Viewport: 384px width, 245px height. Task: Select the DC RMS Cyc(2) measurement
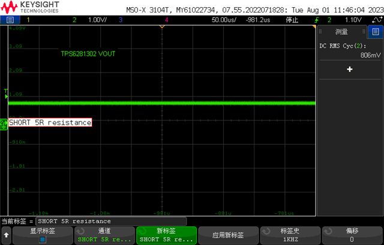pyautogui.click(x=343, y=46)
